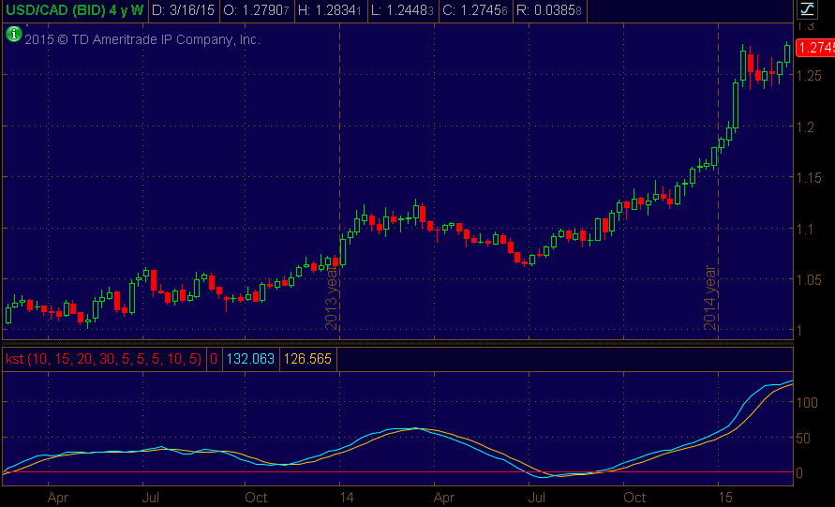Click the 14 year label on time axis
This screenshot has height=507, width=835.
347,498
